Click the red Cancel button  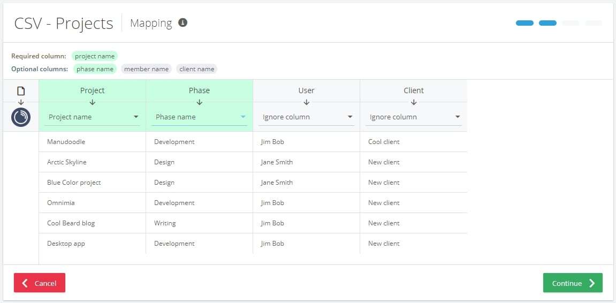tap(39, 283)
